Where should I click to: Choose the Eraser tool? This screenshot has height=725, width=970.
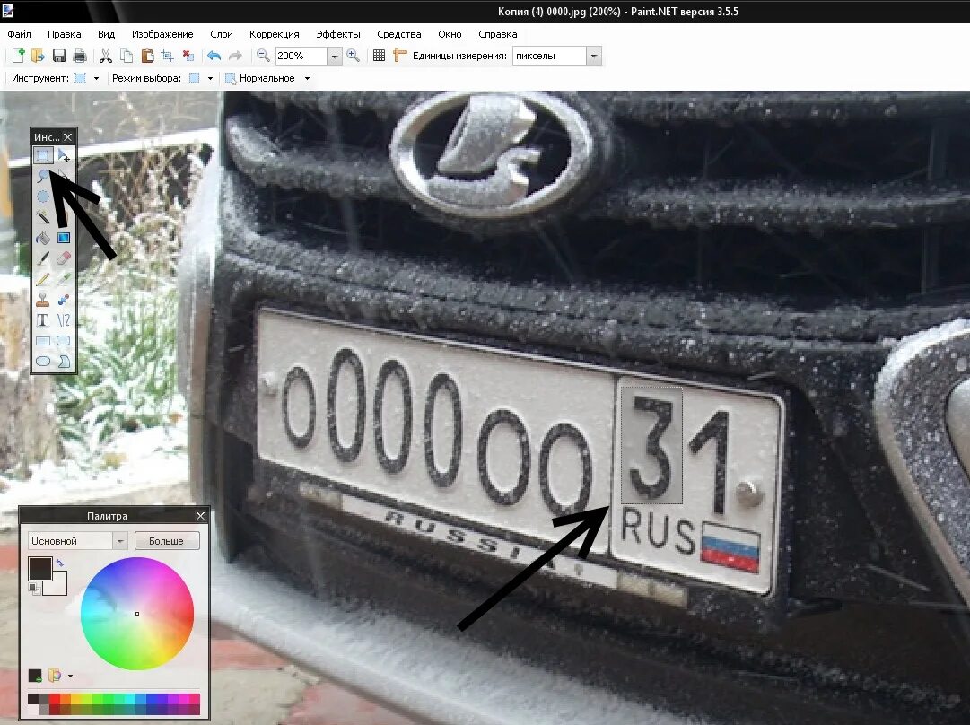coord(64,258)
